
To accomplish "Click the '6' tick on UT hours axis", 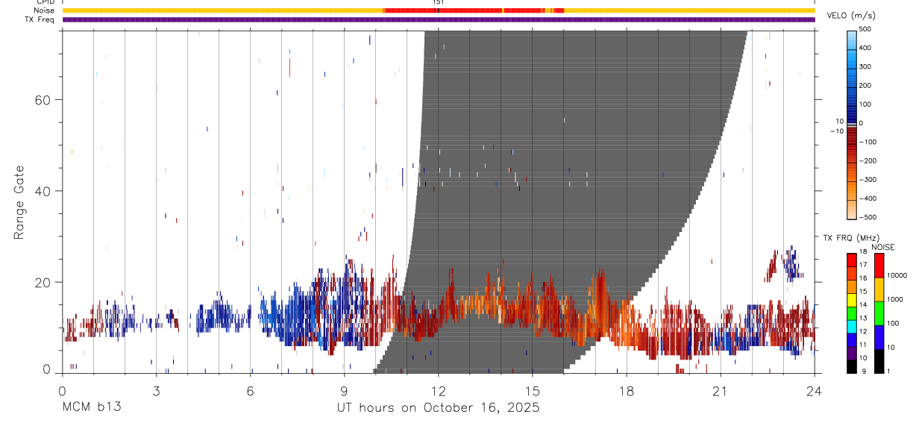I will click(x=250, y=391).
